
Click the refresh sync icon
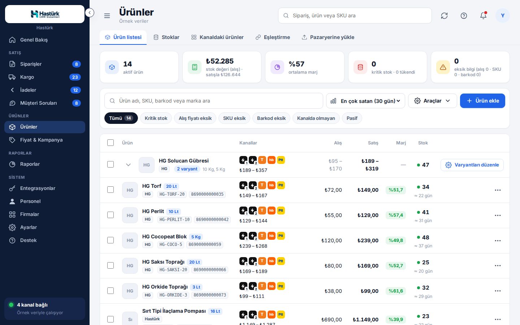pos(444,16)
